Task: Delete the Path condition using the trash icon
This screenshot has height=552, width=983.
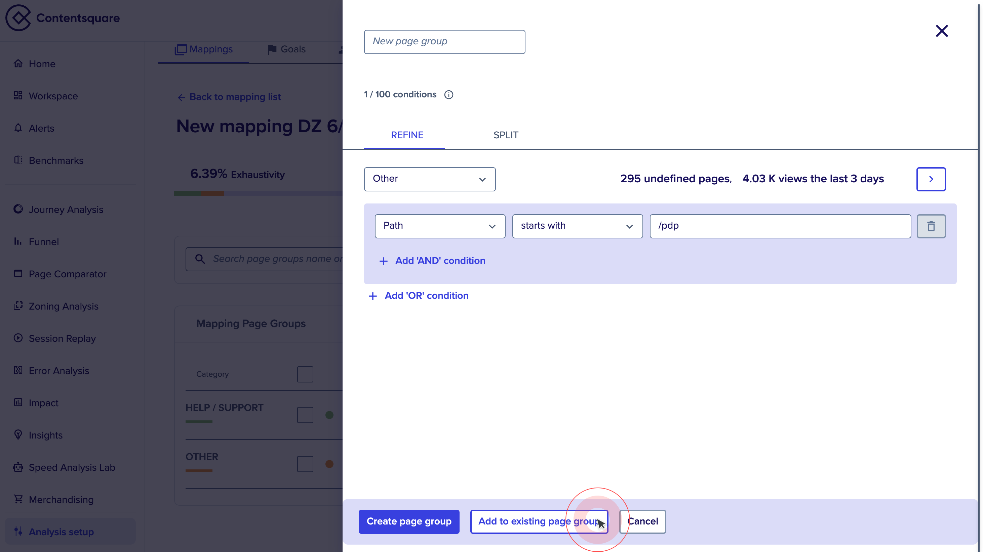Action: 931,226
